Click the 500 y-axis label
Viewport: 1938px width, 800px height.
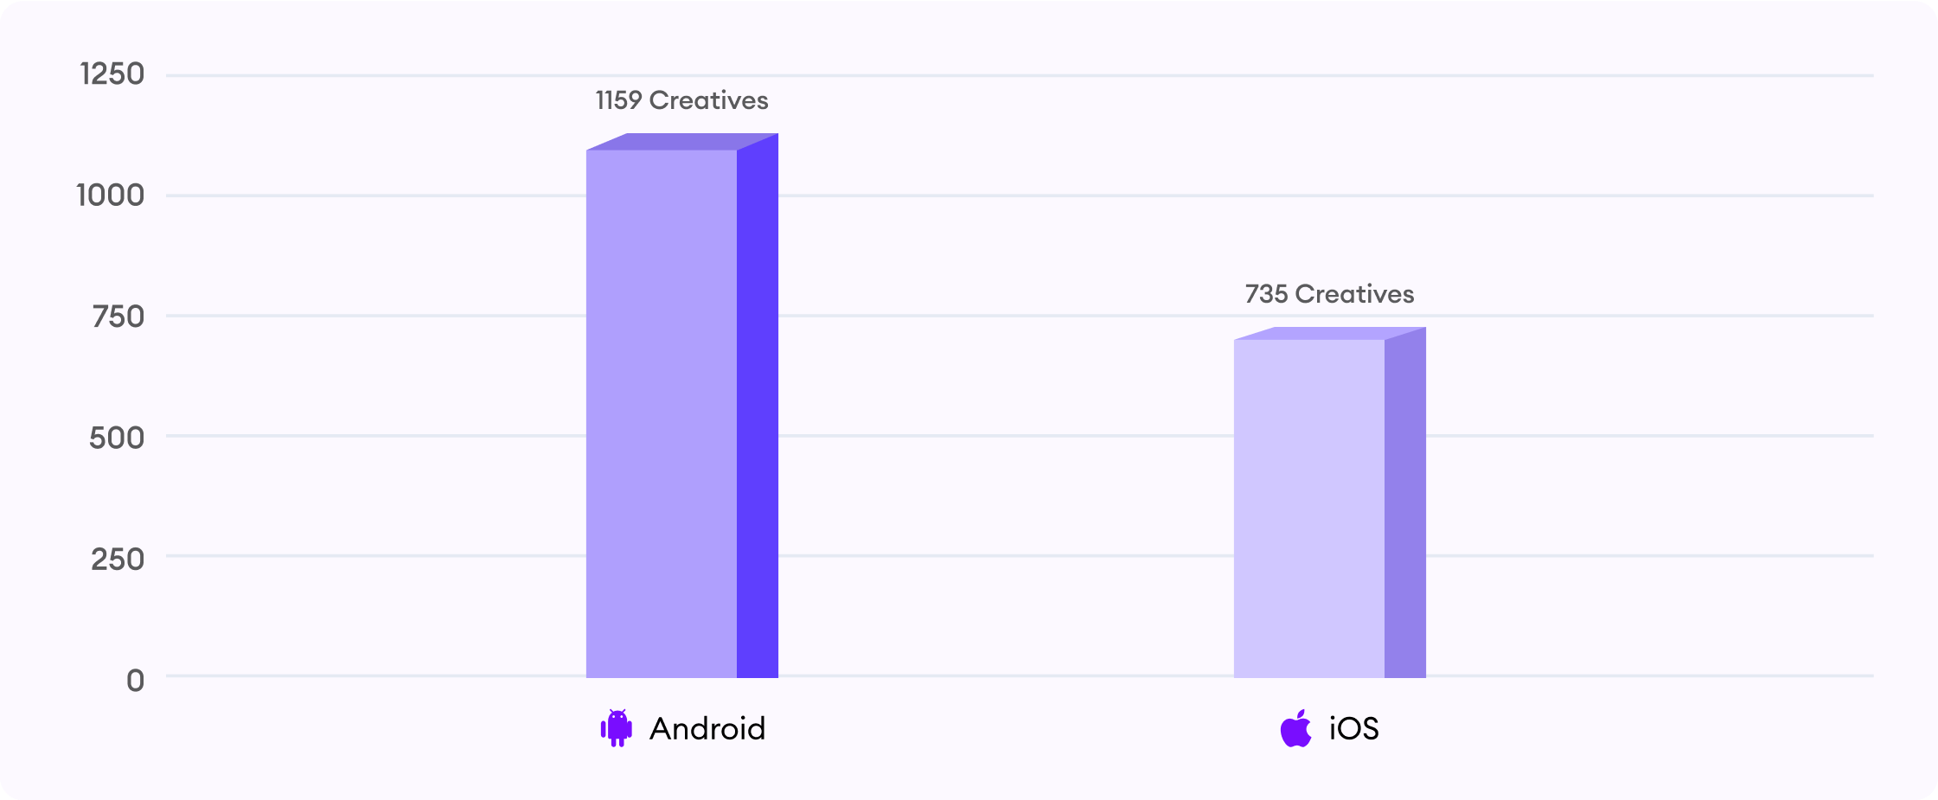[x=117, y=438]
